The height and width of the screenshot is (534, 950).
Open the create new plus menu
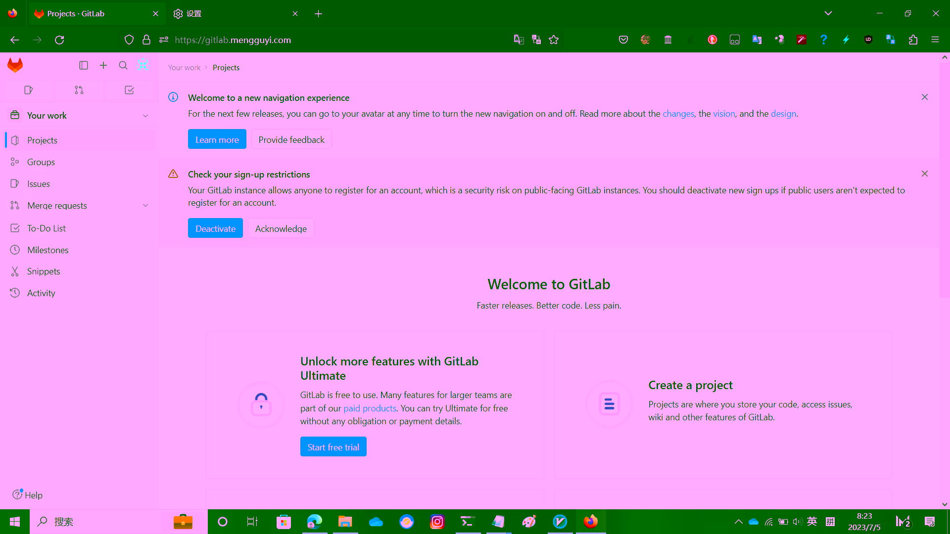(103, 65)
